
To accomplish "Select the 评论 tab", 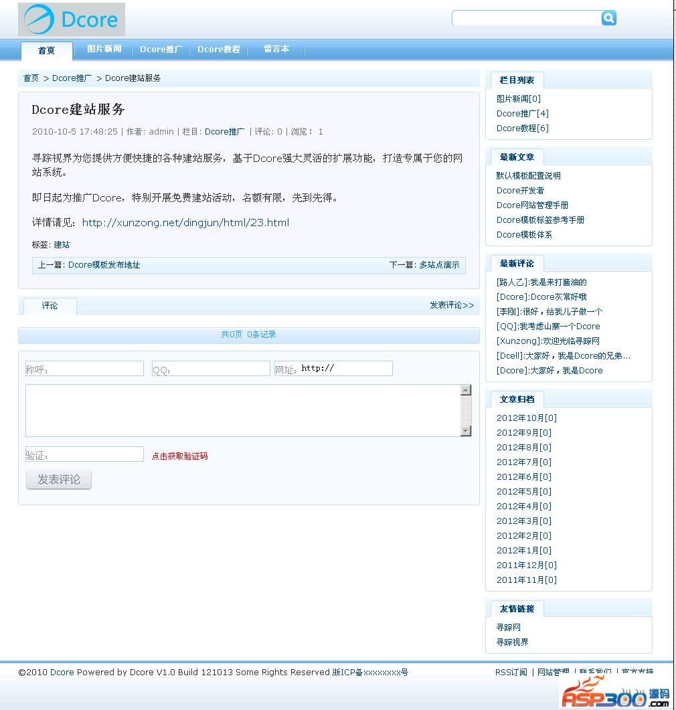I will pos(50,306).
